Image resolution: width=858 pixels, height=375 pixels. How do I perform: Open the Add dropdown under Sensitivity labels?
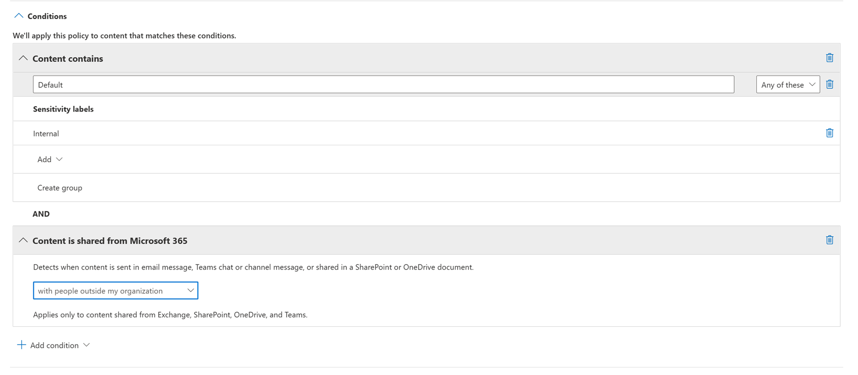(50, 159)
